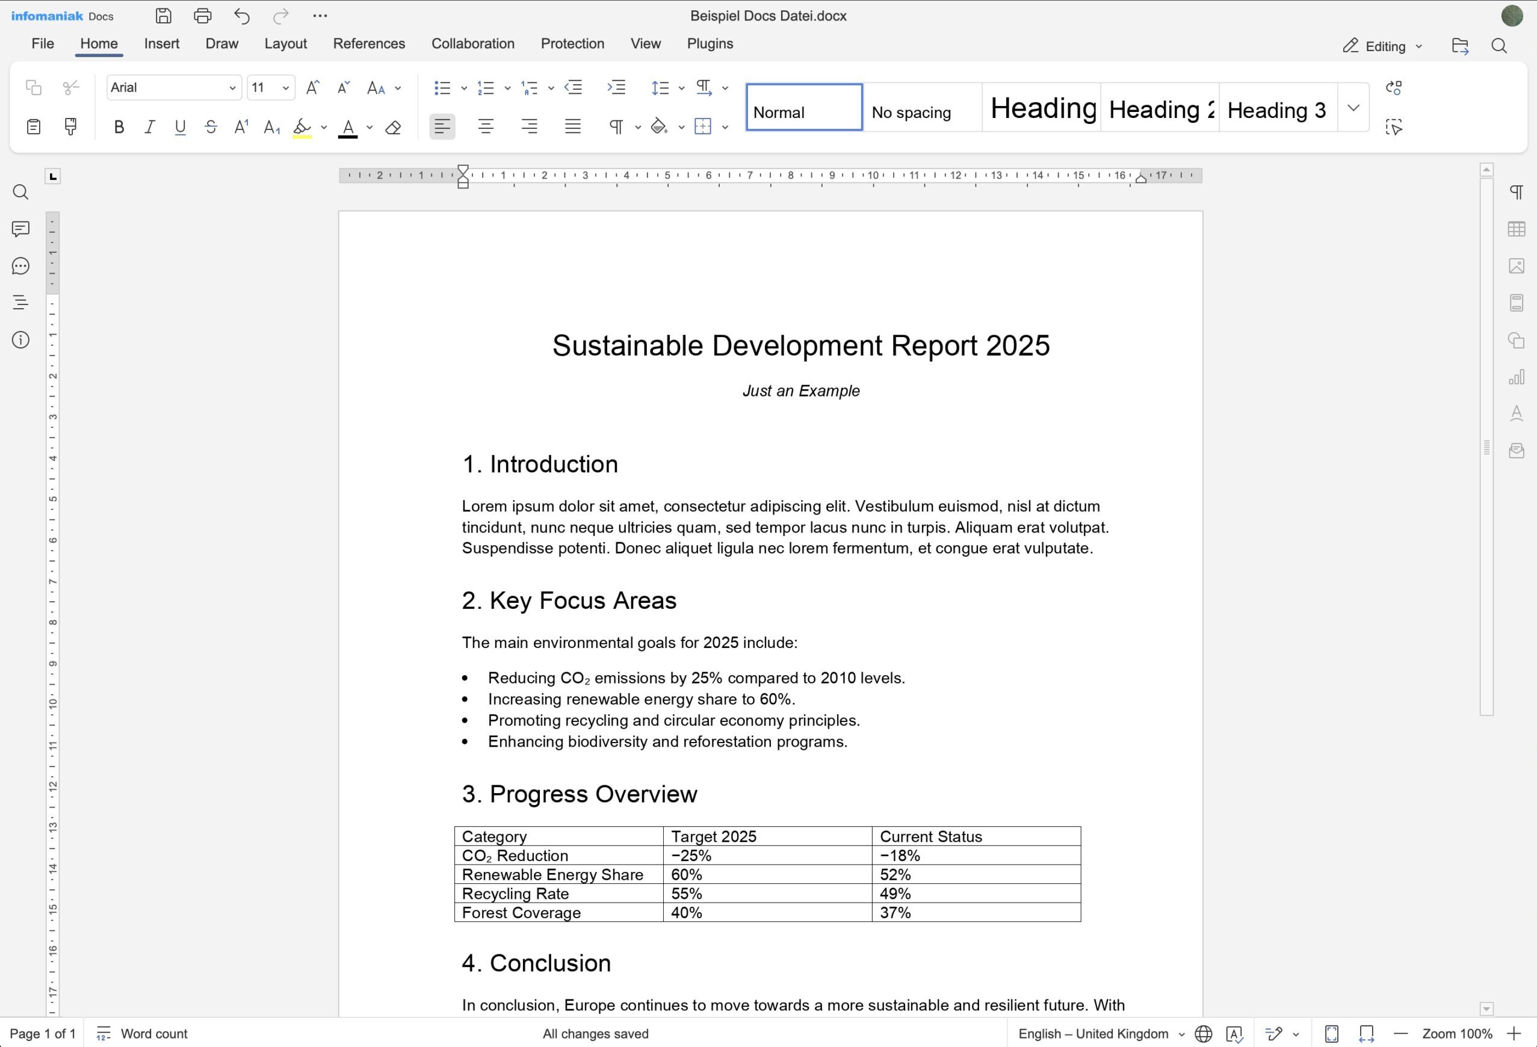Open the Arial font name dropdown

point(232,88)
